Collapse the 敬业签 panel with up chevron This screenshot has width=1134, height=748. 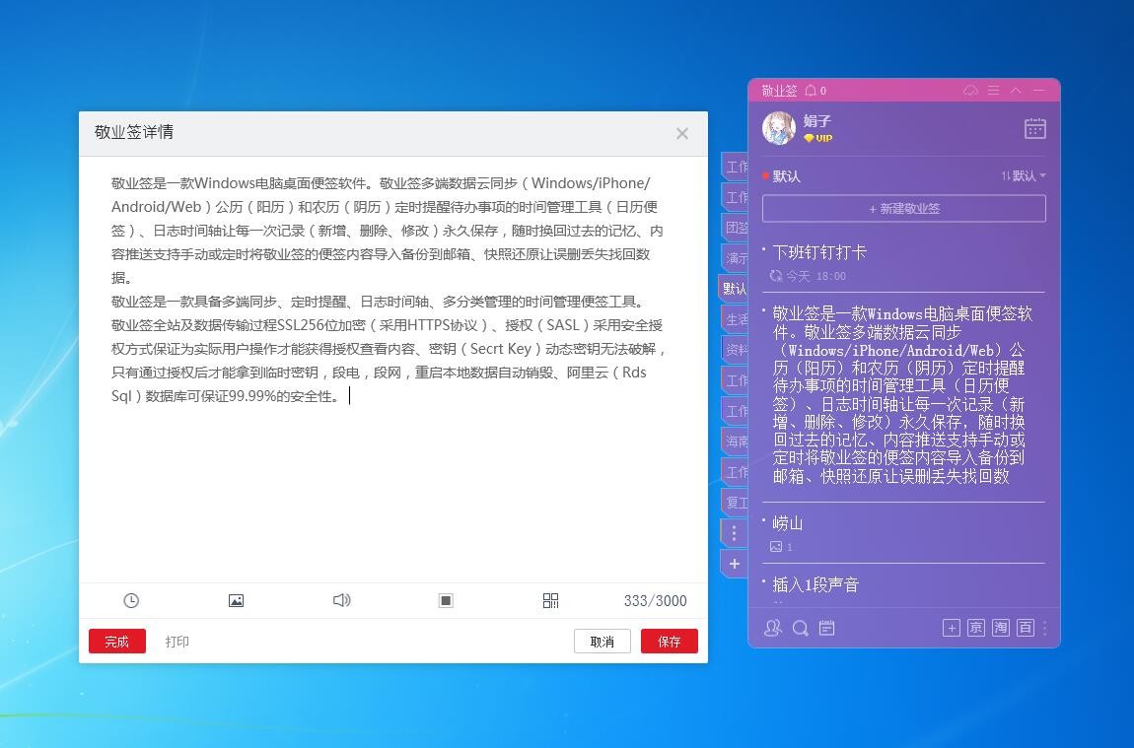pos(1016,91)
